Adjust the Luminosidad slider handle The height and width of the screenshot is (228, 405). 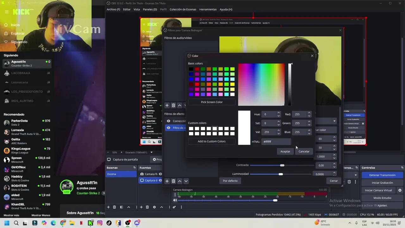click(281, 174)
